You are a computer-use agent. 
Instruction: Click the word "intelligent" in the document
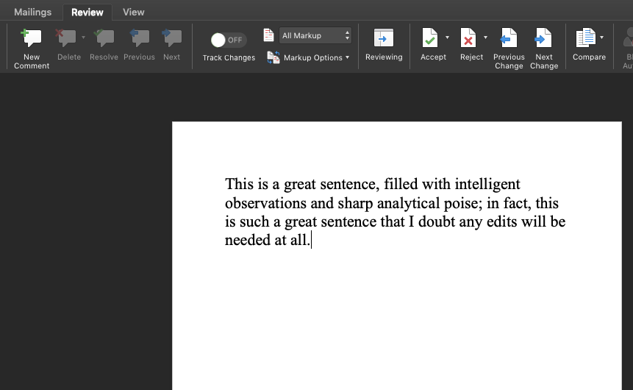coord(487,184)
